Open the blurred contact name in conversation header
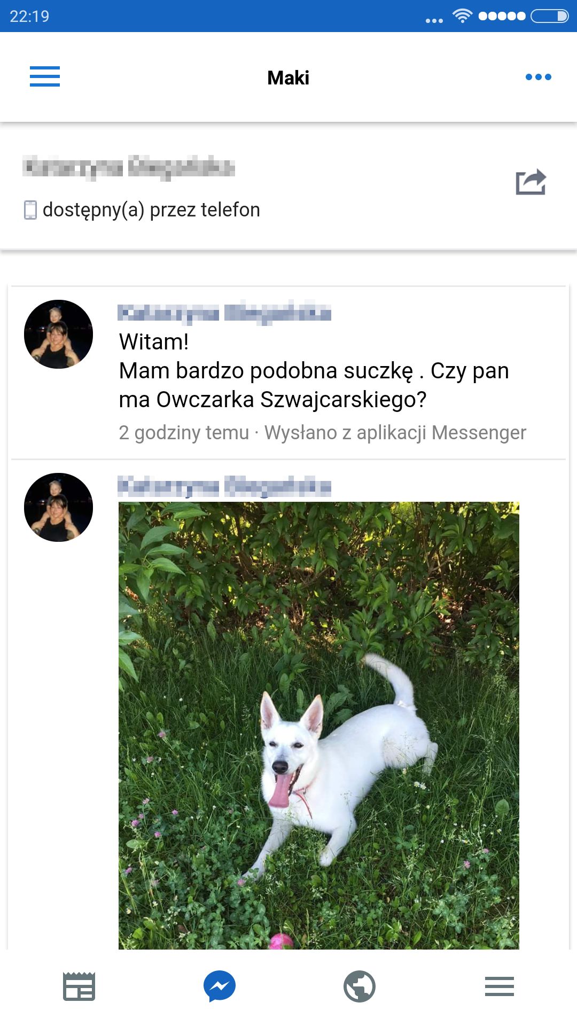577x1026 pixels. pyautogui.click(x=129, y=167)
